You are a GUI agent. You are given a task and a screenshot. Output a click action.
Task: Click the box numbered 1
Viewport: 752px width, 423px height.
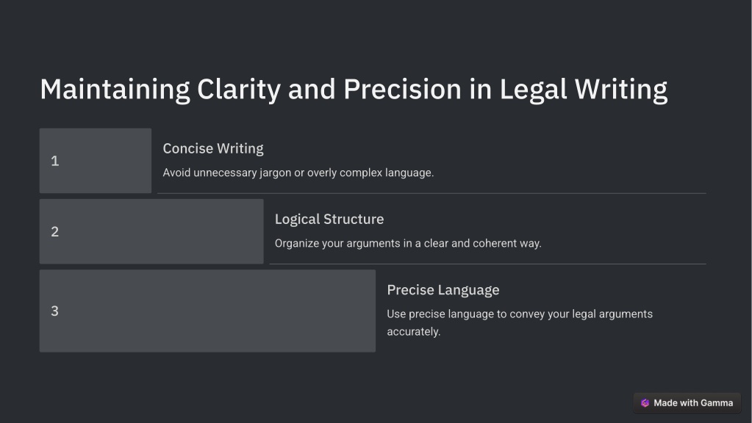click(96, 161)
